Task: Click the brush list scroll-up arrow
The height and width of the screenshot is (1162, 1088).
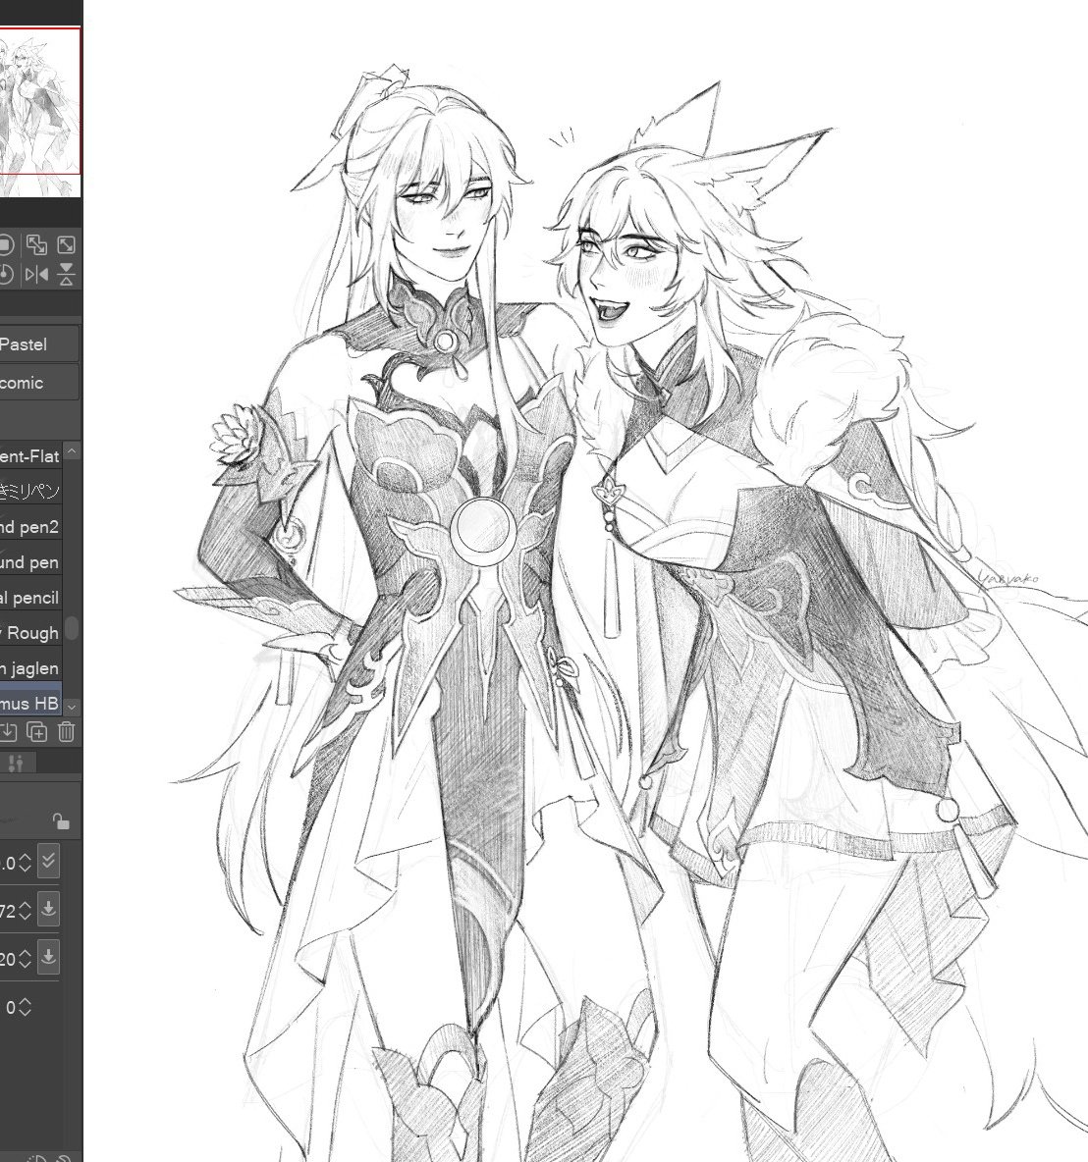Action: pyautogui.click(x=72, y=450)
